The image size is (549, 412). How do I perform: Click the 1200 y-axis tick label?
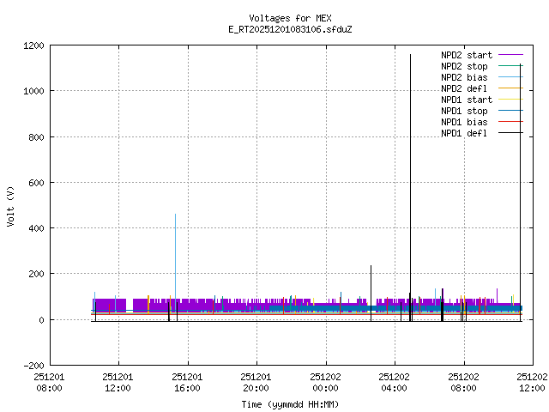[x=33, y=45]
